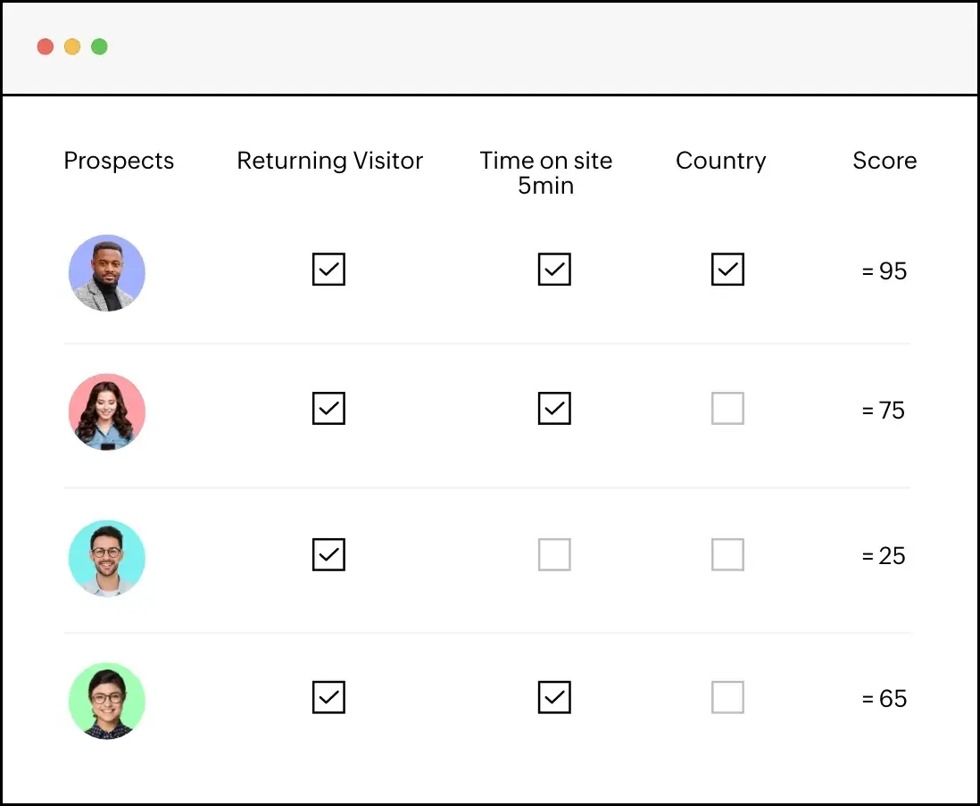The width and height of the screenshot is (980, 806).
Task: Uncheck Returning Visitor in the 25 score row
Action: (328, 554)
